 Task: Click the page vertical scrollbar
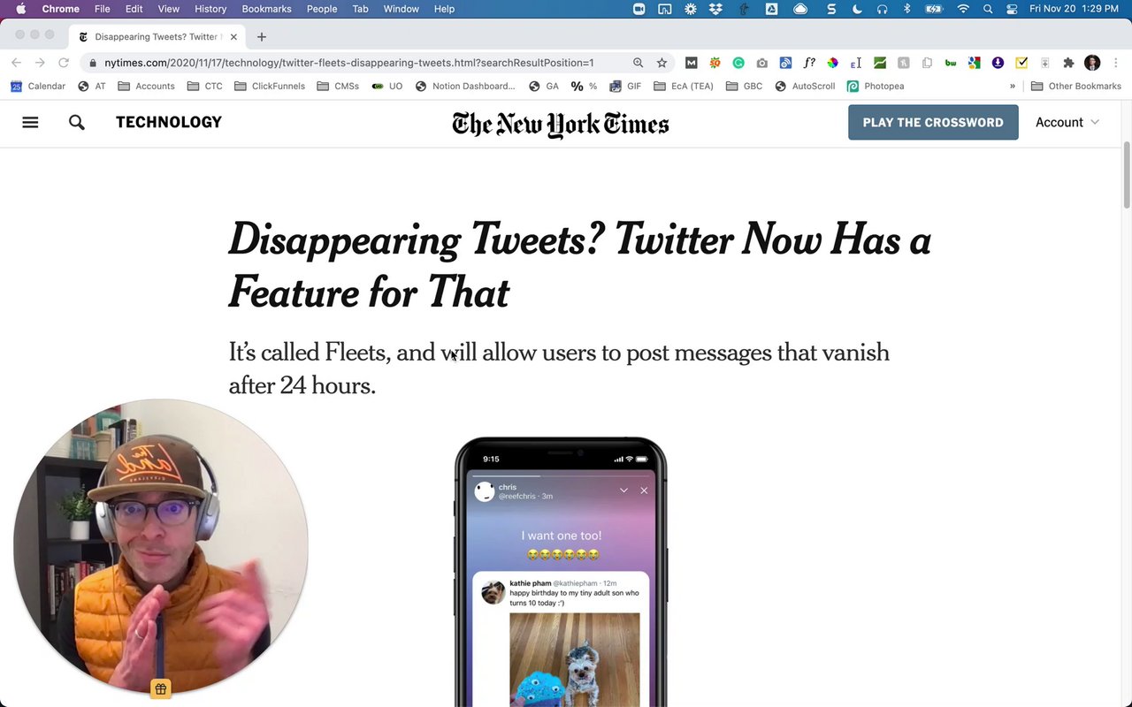click(1126, 177)
